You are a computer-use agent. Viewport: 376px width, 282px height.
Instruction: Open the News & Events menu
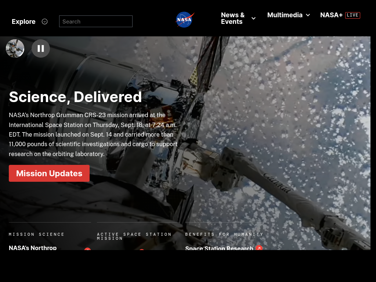coord(233,18)
